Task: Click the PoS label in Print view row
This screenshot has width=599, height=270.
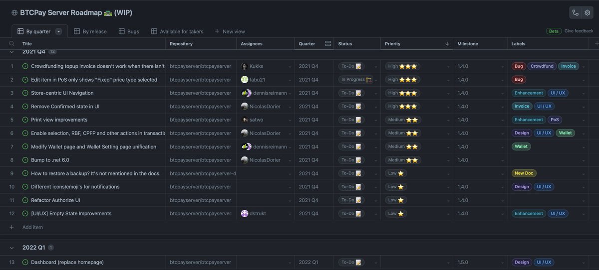Action: 555,120
